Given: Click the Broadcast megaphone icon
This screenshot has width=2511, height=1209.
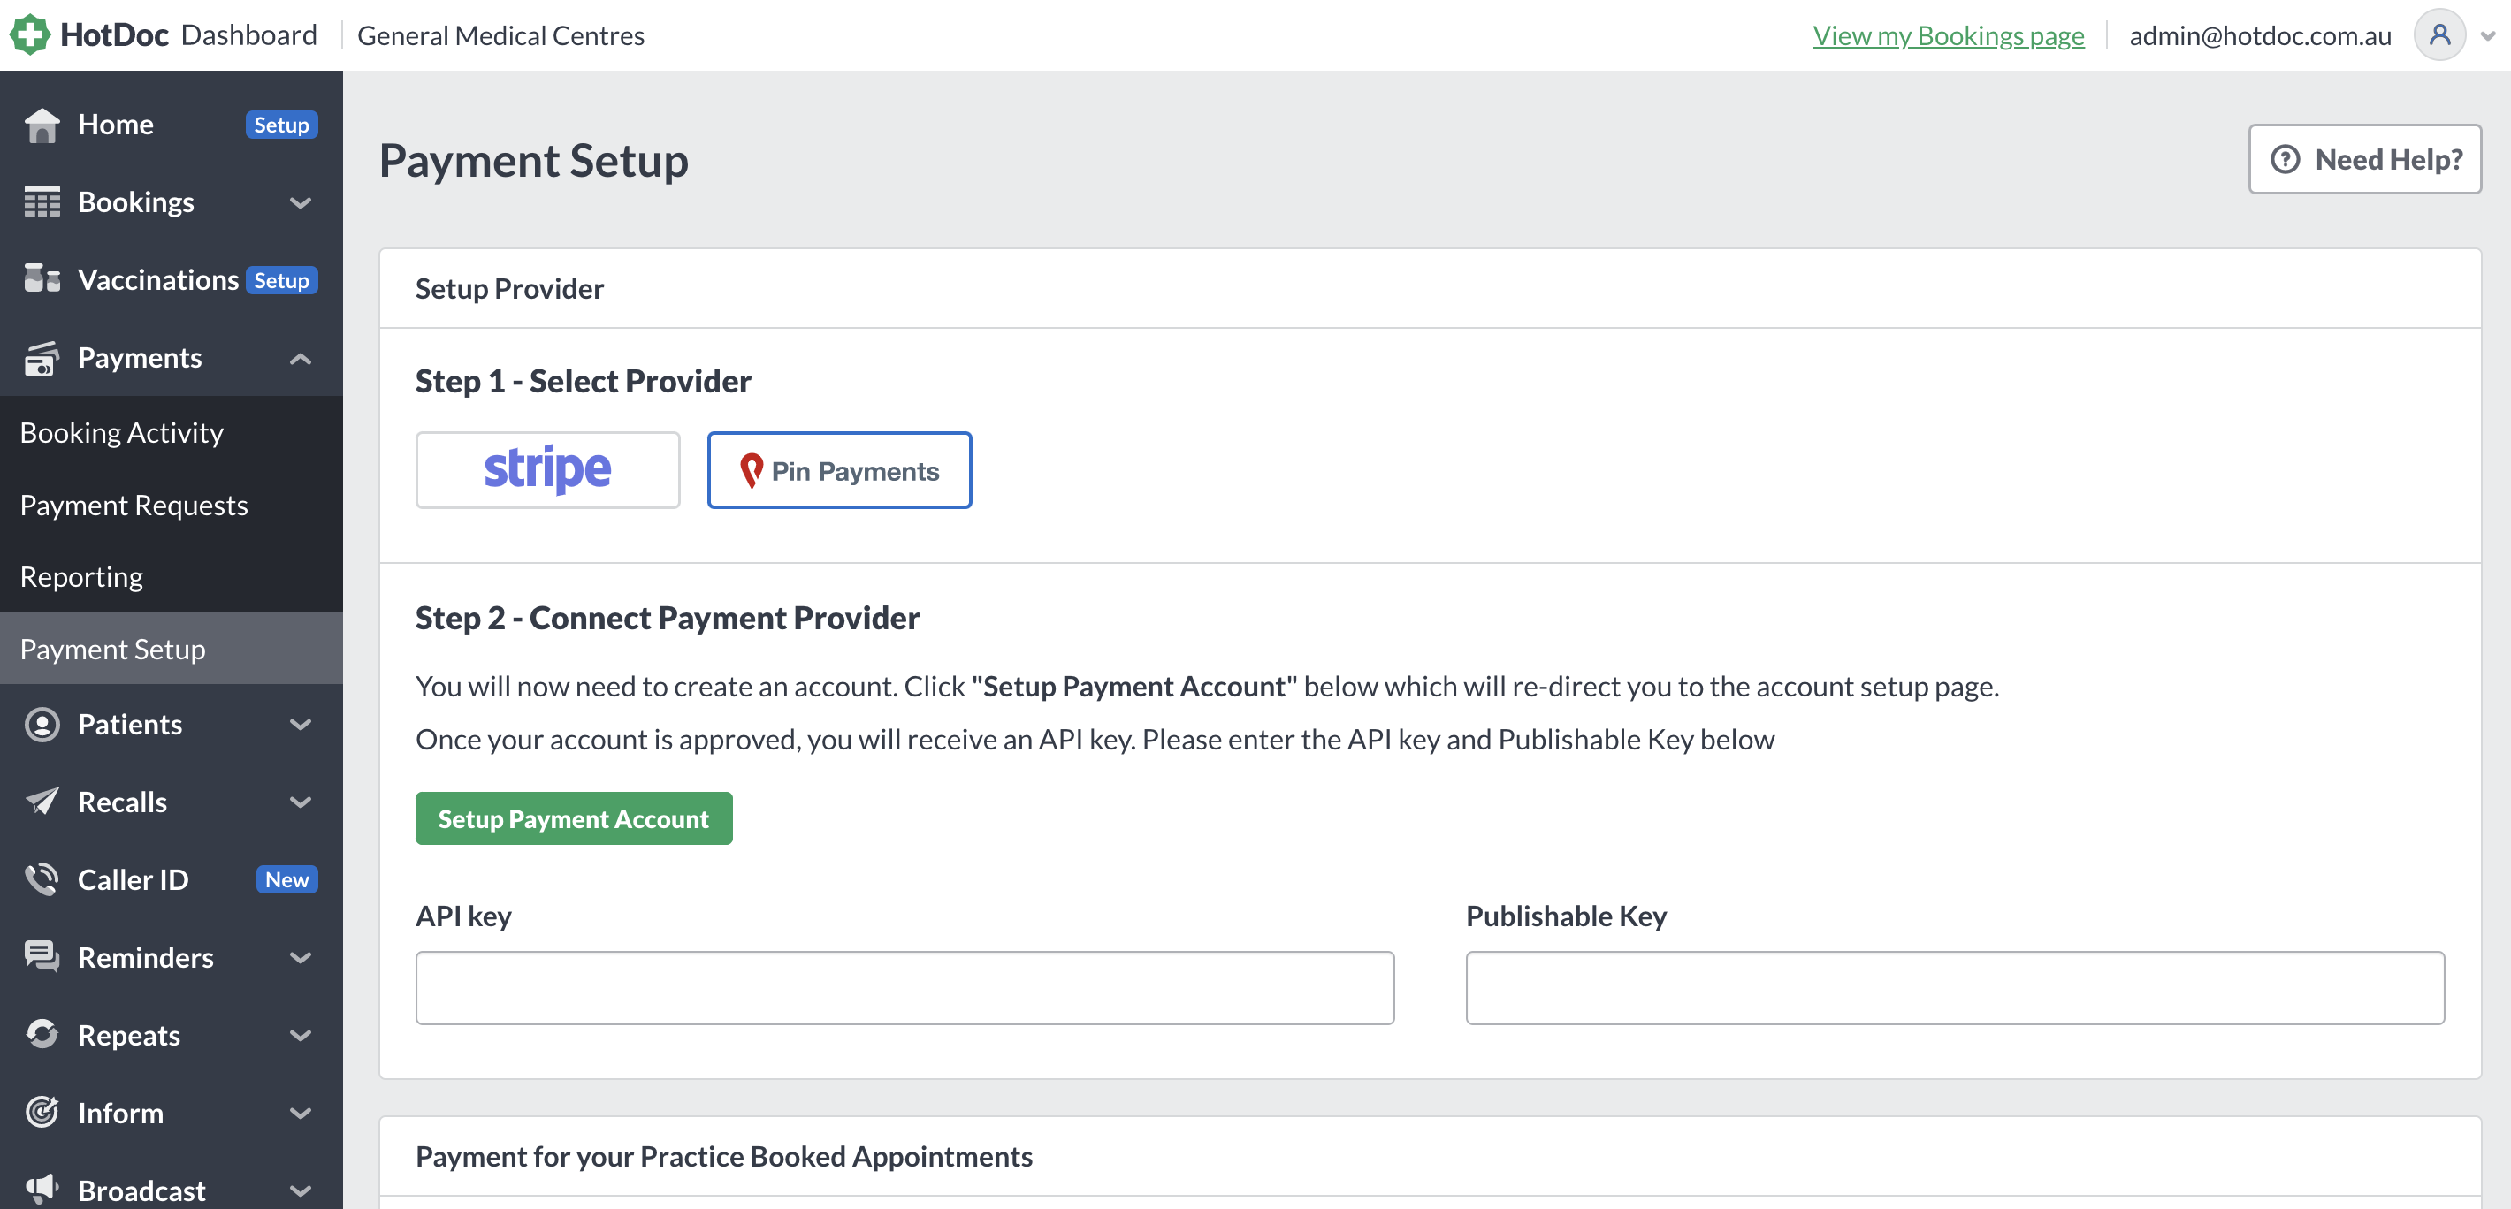Looking at the screenshot, I should [x=42, y=1190].
